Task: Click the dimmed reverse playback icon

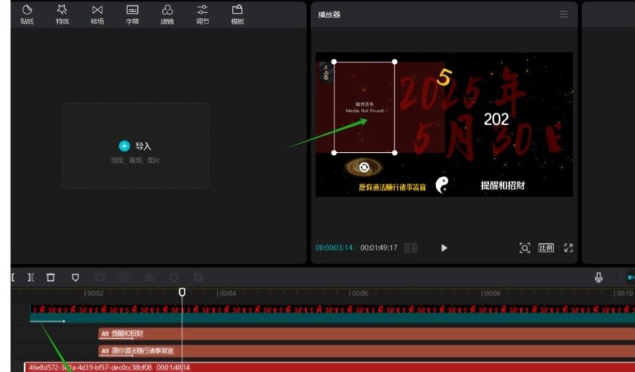Action: tap(124, 277)
